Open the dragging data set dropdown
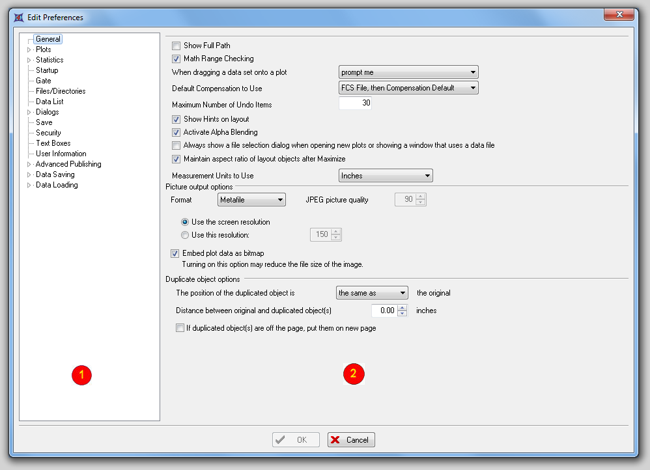The width and height of the screenshot is (650, 470). coord(408,72)
